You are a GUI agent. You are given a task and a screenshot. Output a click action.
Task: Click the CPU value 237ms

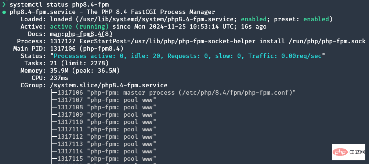tap(59, 78)
